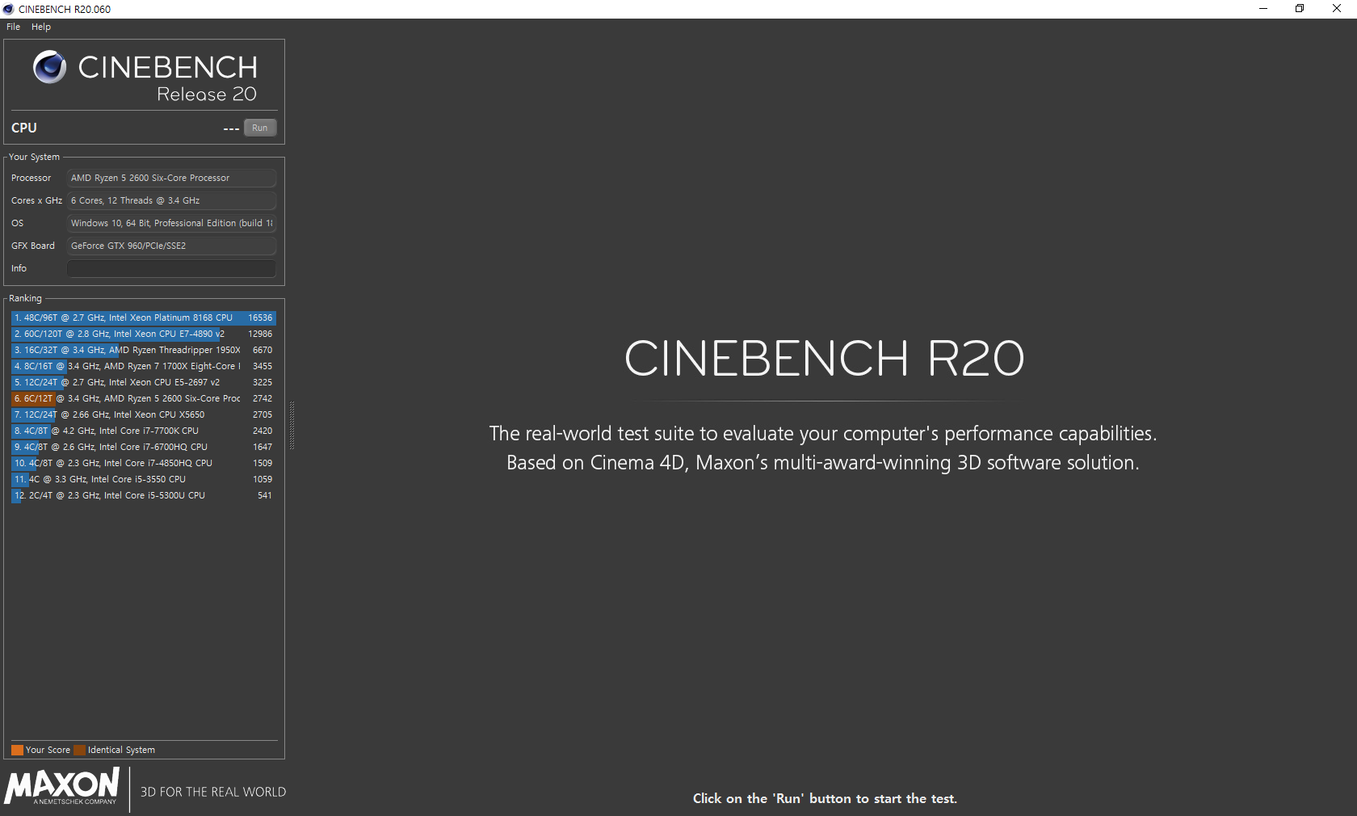Select the Ryzen 5 2600 ranking row
1357x816 pixels.
tap(144, 398)
